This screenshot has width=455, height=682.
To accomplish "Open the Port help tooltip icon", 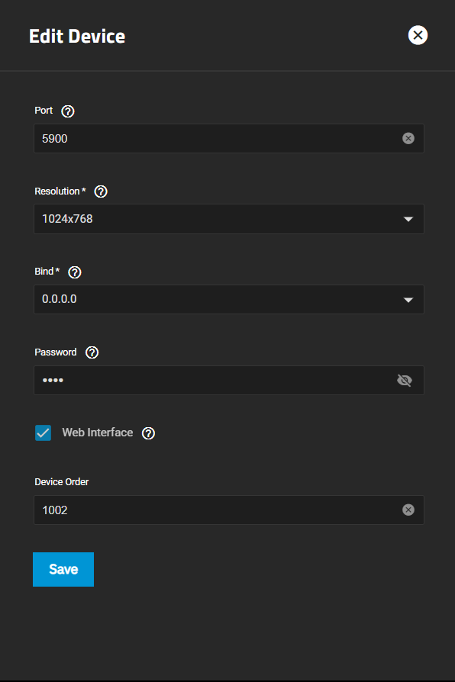I will 67,111.
